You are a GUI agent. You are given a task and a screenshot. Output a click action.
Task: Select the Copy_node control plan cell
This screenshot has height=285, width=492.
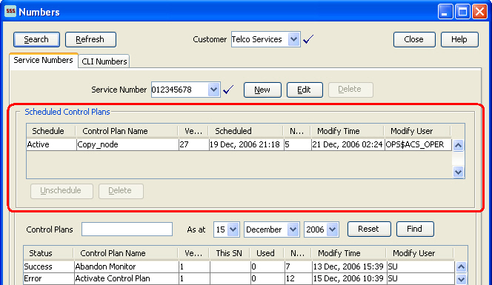[x=127, y=144]
